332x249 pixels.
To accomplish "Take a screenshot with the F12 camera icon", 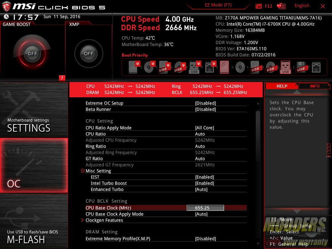I will point(258,6).
